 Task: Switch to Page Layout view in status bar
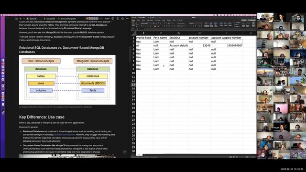coord(234,157)
